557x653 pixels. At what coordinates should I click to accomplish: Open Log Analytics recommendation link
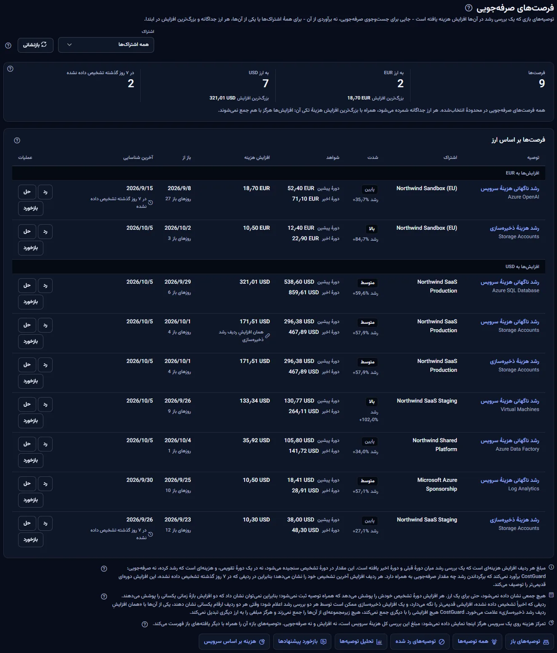[x=510, y=480]
